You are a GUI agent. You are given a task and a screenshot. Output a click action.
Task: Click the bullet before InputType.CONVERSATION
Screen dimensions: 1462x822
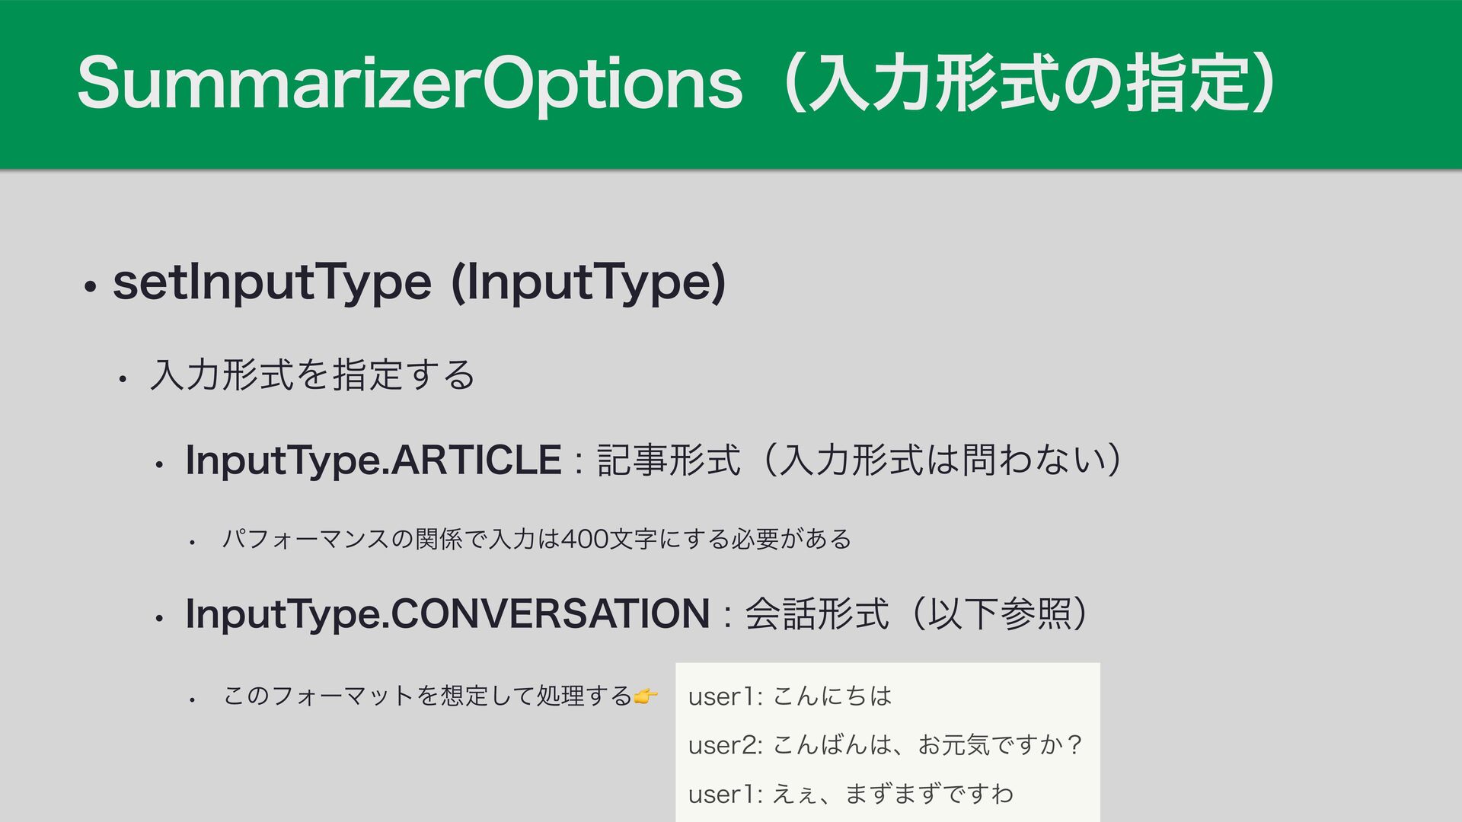(160, 619)
